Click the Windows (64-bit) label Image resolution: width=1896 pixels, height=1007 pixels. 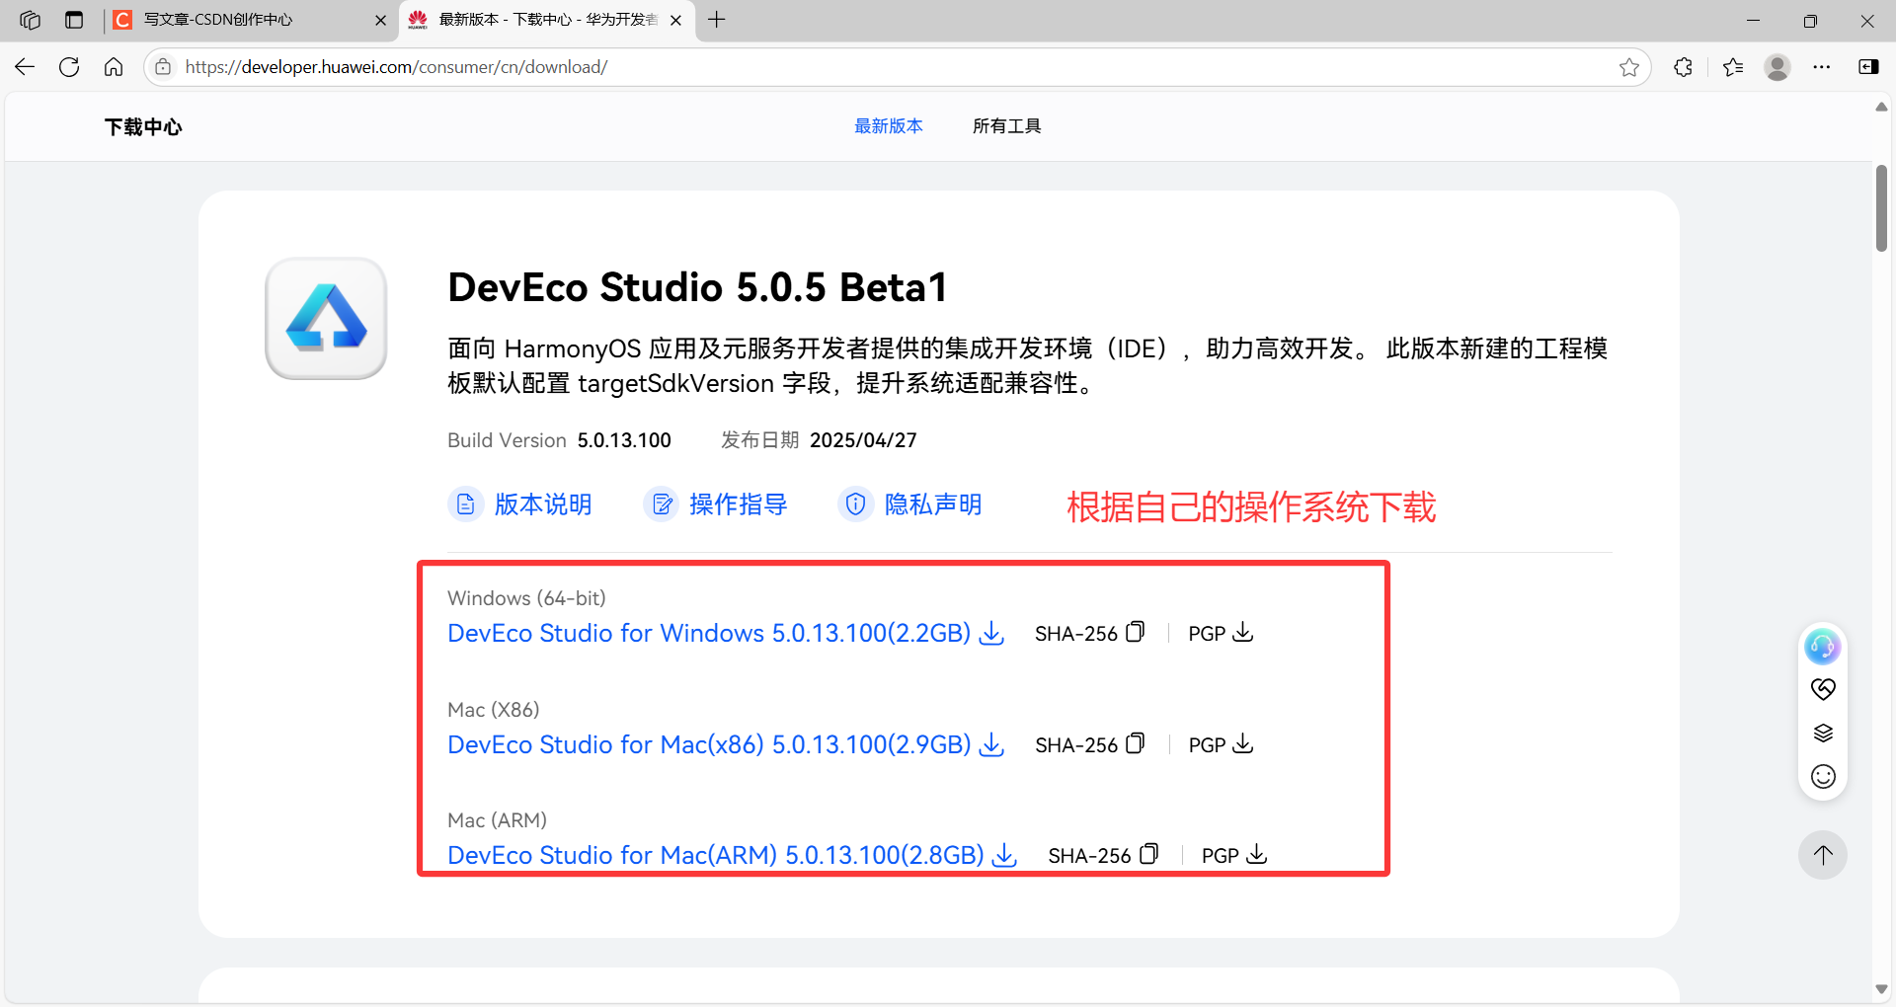coord(526,598)
